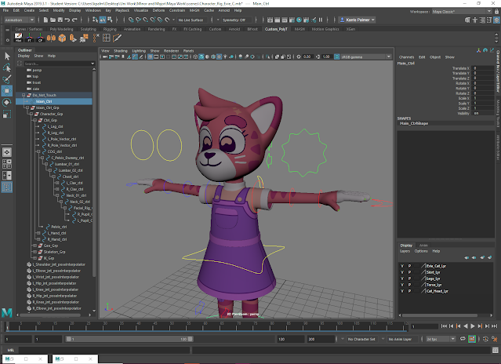501x364 pixels.
Task: Open the 24 fps frame rate dropdown
Action: (x=441, y=339)
